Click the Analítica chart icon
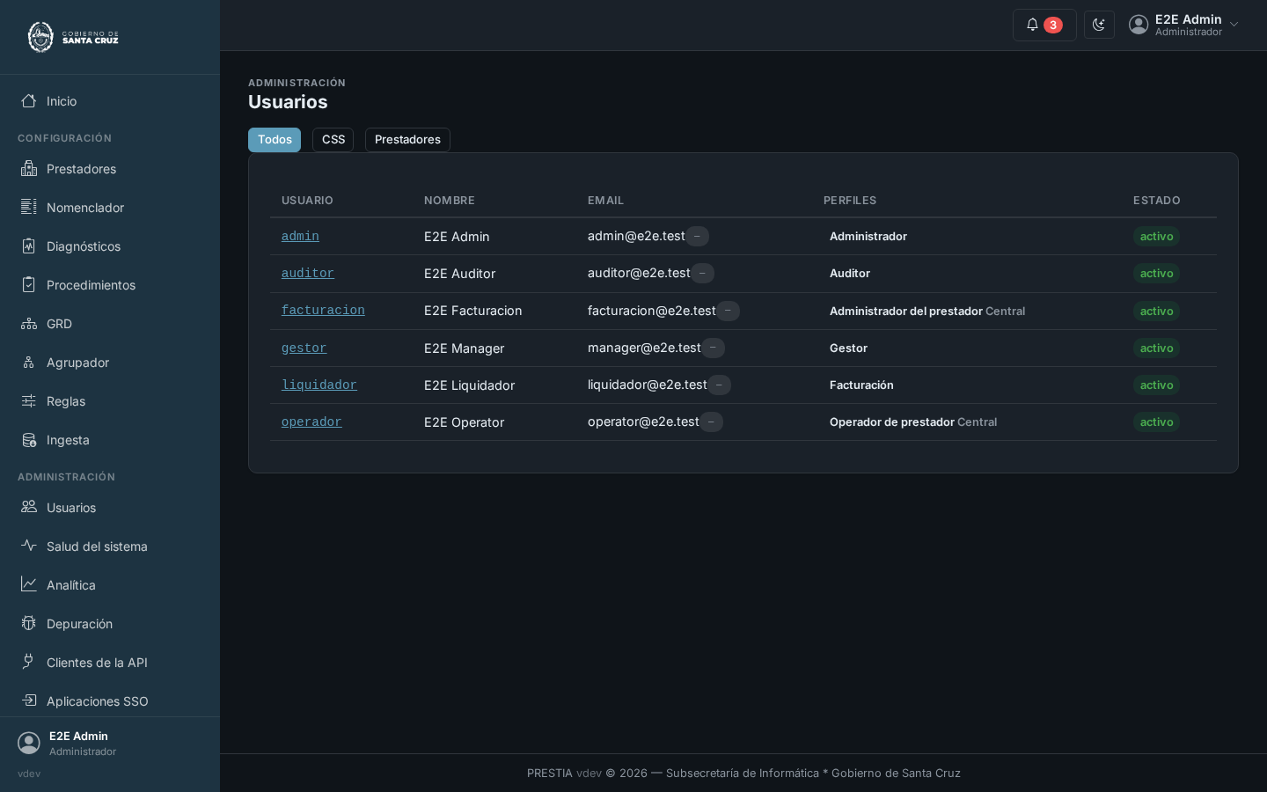The image size is (1267, 792). point(29,585)
